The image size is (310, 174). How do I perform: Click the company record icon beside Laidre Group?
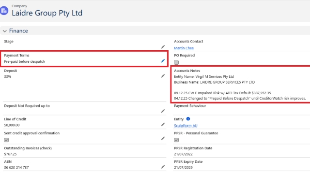pos(4,11)
